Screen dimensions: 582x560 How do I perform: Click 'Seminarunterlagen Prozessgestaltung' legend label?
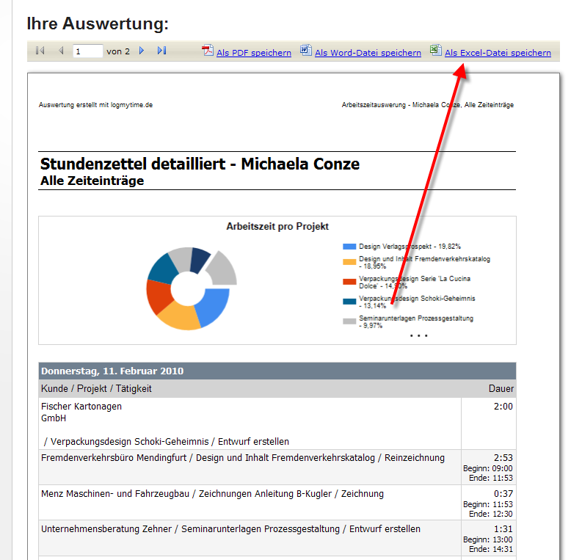point(416,321)
